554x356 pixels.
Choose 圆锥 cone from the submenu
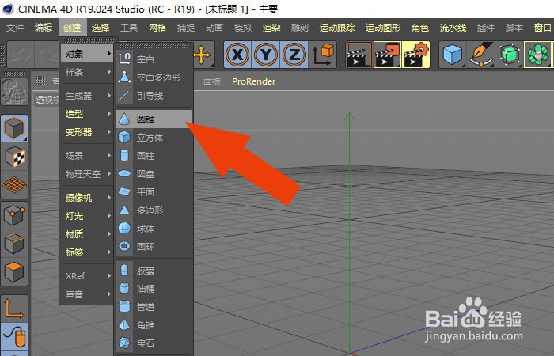[x=154, y=119]
